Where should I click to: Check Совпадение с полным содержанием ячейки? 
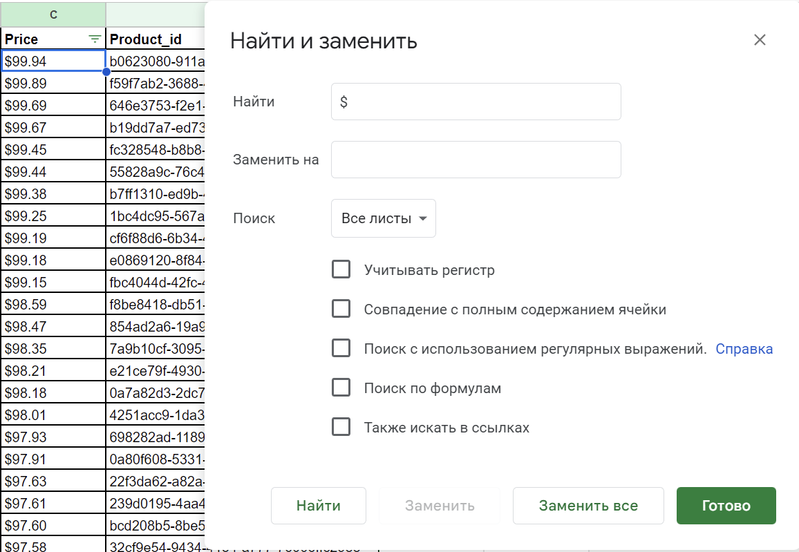pos(341,309)
